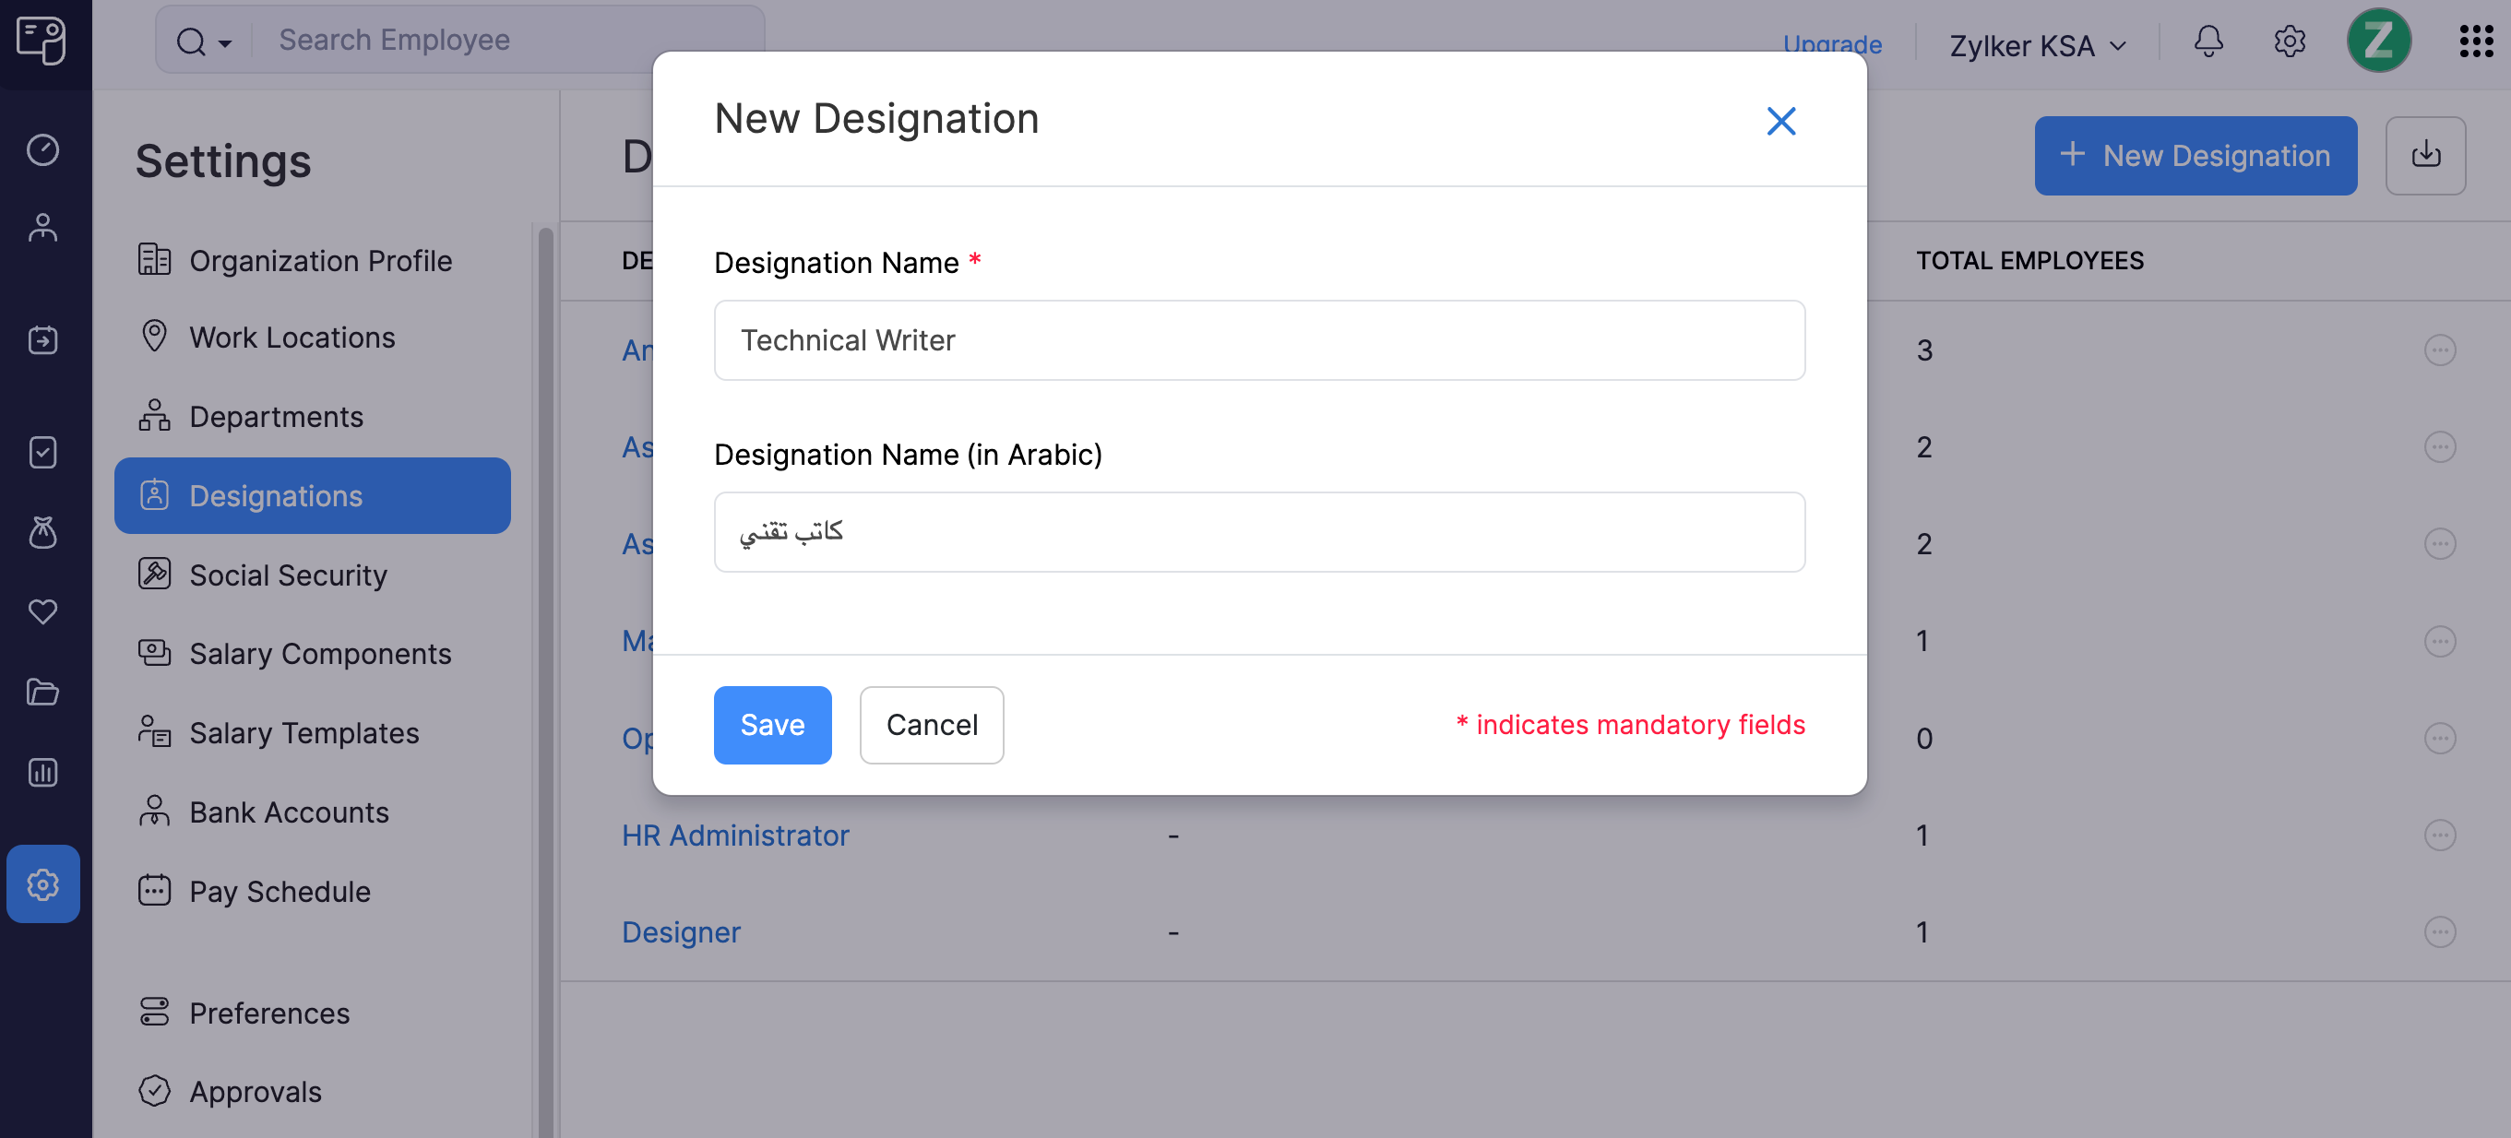Click the Social Security shield icon
This screenshot has height=1138, width=2511.
click(155, 573)
